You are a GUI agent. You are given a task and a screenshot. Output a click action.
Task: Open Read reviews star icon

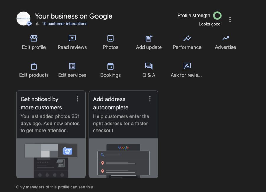click(72, 38)
